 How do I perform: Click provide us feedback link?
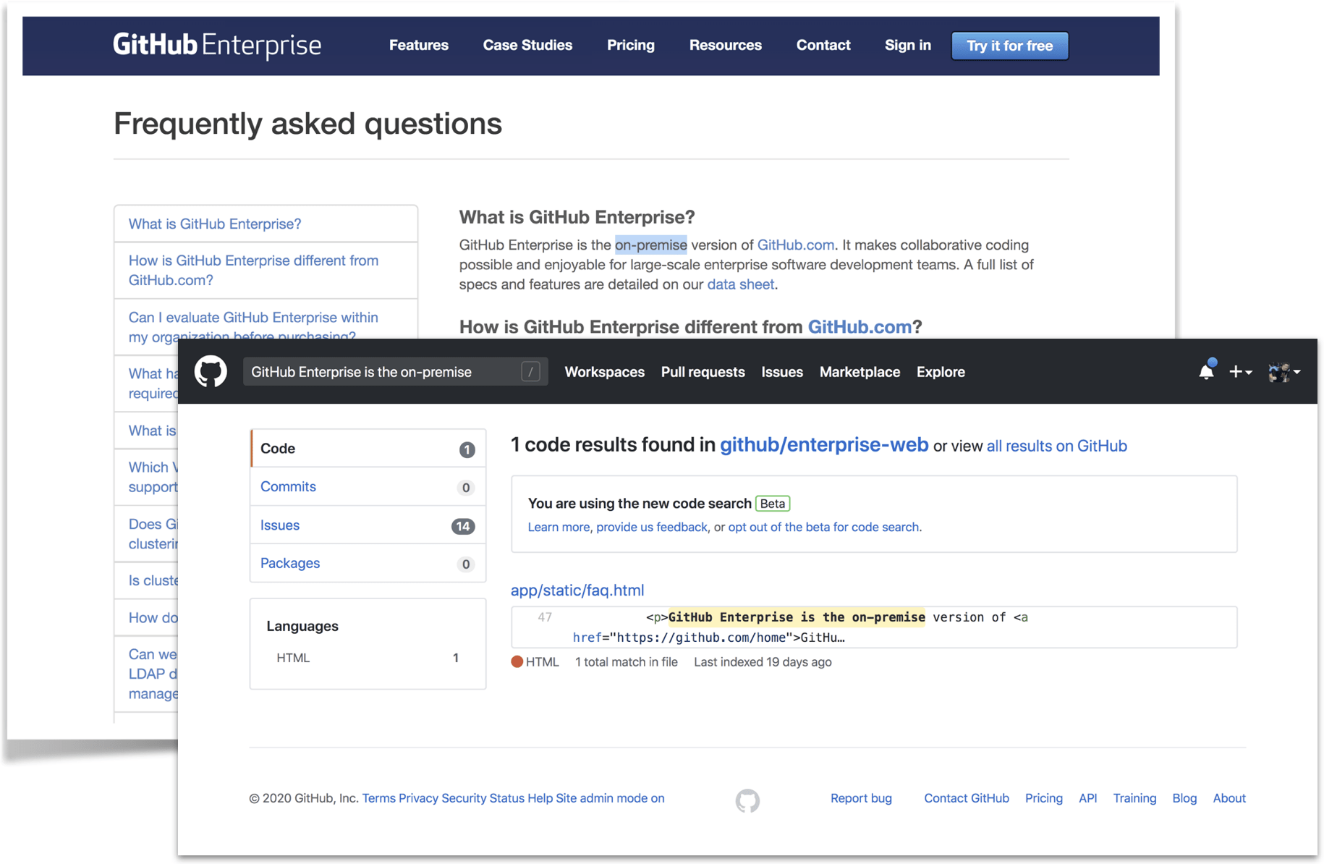click(x=652, y=527)
